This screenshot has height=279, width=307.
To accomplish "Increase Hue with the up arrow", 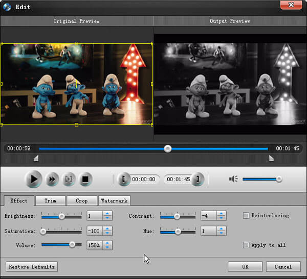I will 221,229.
